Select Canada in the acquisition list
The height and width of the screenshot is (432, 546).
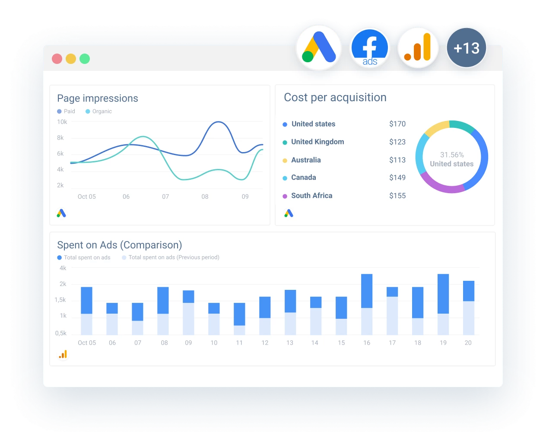coord(304,178)
